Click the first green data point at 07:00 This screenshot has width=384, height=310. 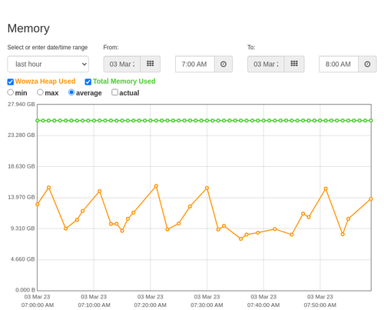pyautogui.click(x=38, y=121)
